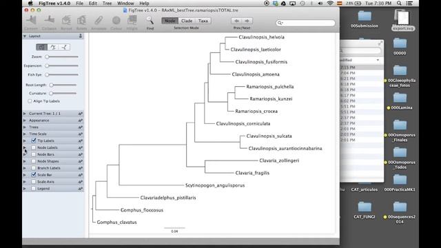Image resolution: width=441 pixels, height=248 pixels.
Task: Select tip label Gomphus_clavatus
Action: [x=117, y=222]
